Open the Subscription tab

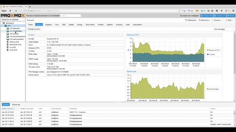[x=138, y=25]
